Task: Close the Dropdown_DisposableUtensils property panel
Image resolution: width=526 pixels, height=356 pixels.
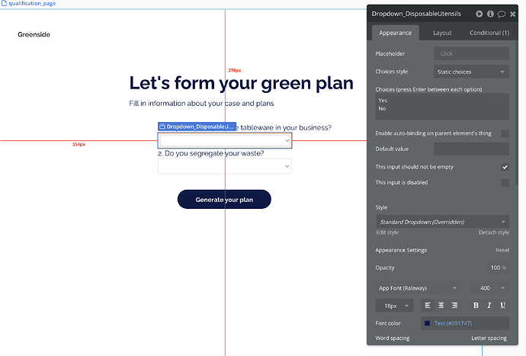Action: coord(512,14)
